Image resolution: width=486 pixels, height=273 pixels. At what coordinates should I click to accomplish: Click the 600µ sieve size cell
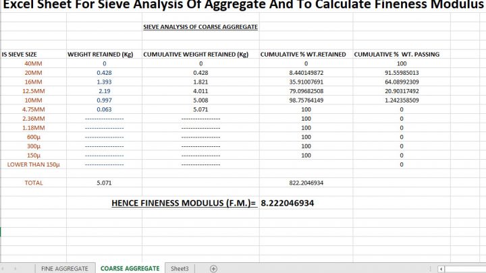pyautogui.click(x=34, y=137)
